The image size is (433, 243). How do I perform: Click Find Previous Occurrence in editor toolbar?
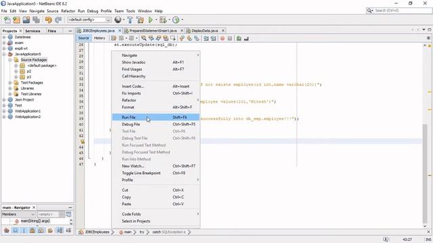[151, 38]
